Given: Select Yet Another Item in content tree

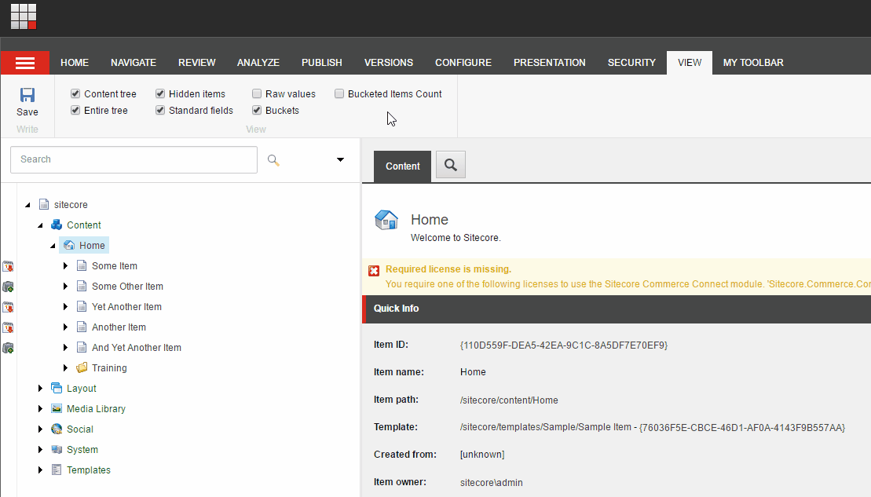Looking at the screenshot, I should (126, 307).
